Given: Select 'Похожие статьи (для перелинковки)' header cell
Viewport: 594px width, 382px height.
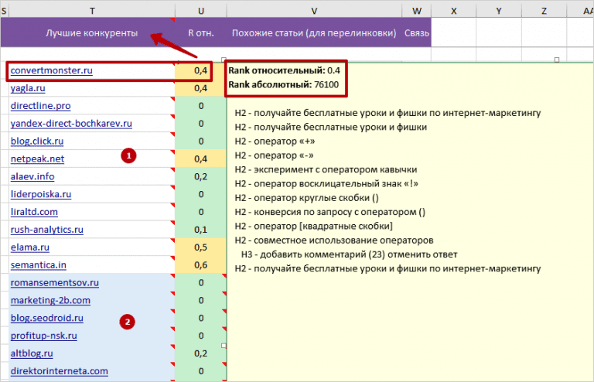Looking at the screenshot, I should [314, 33].
